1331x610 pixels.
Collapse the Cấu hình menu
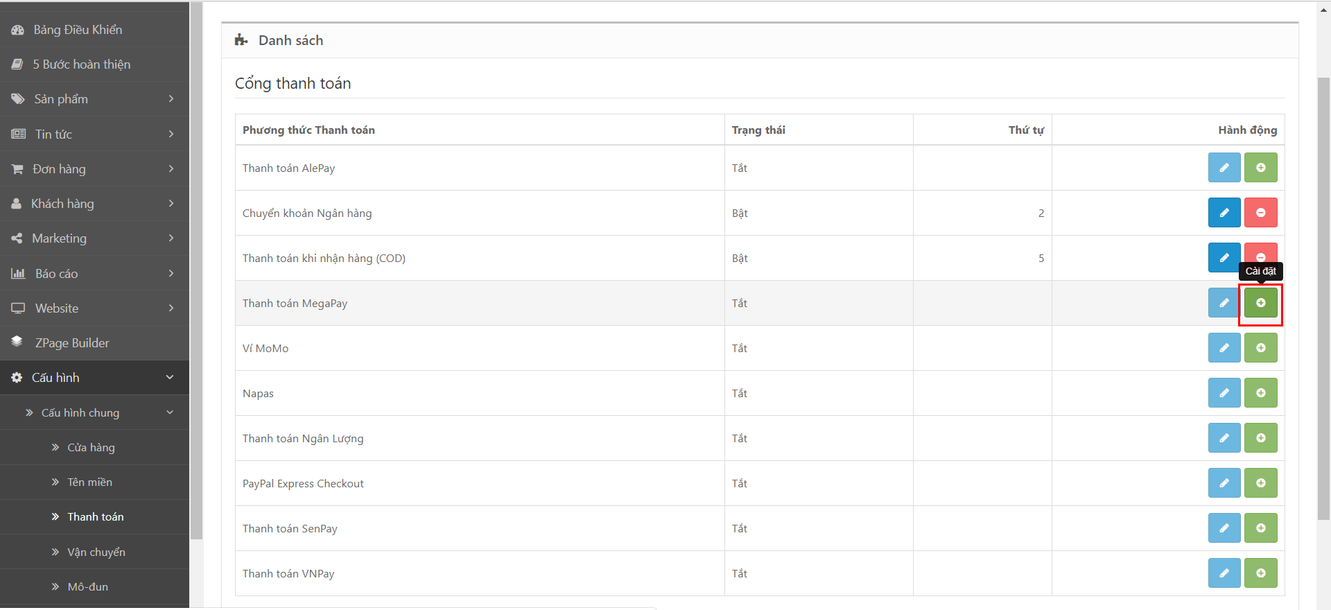[x=94, y=378]
